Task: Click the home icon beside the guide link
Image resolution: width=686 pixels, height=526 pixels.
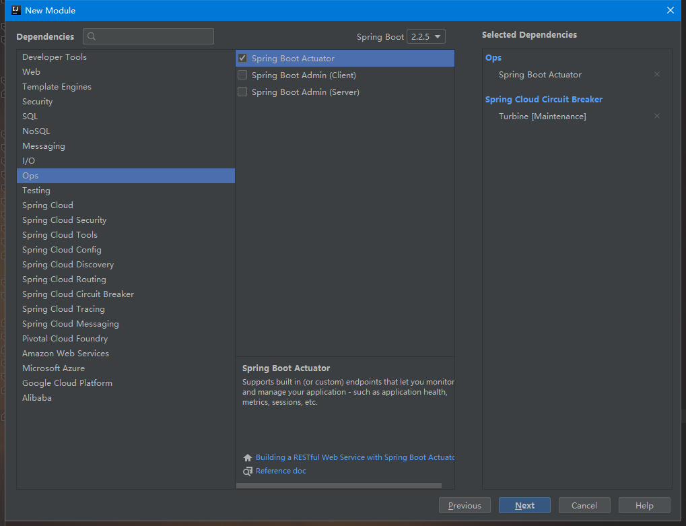Action: (248, 457)
